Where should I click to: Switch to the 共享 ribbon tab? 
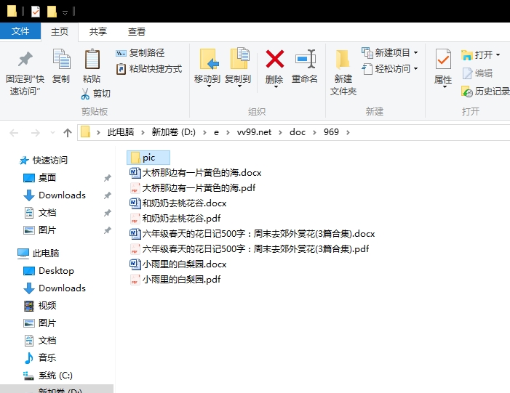(98, 31)
